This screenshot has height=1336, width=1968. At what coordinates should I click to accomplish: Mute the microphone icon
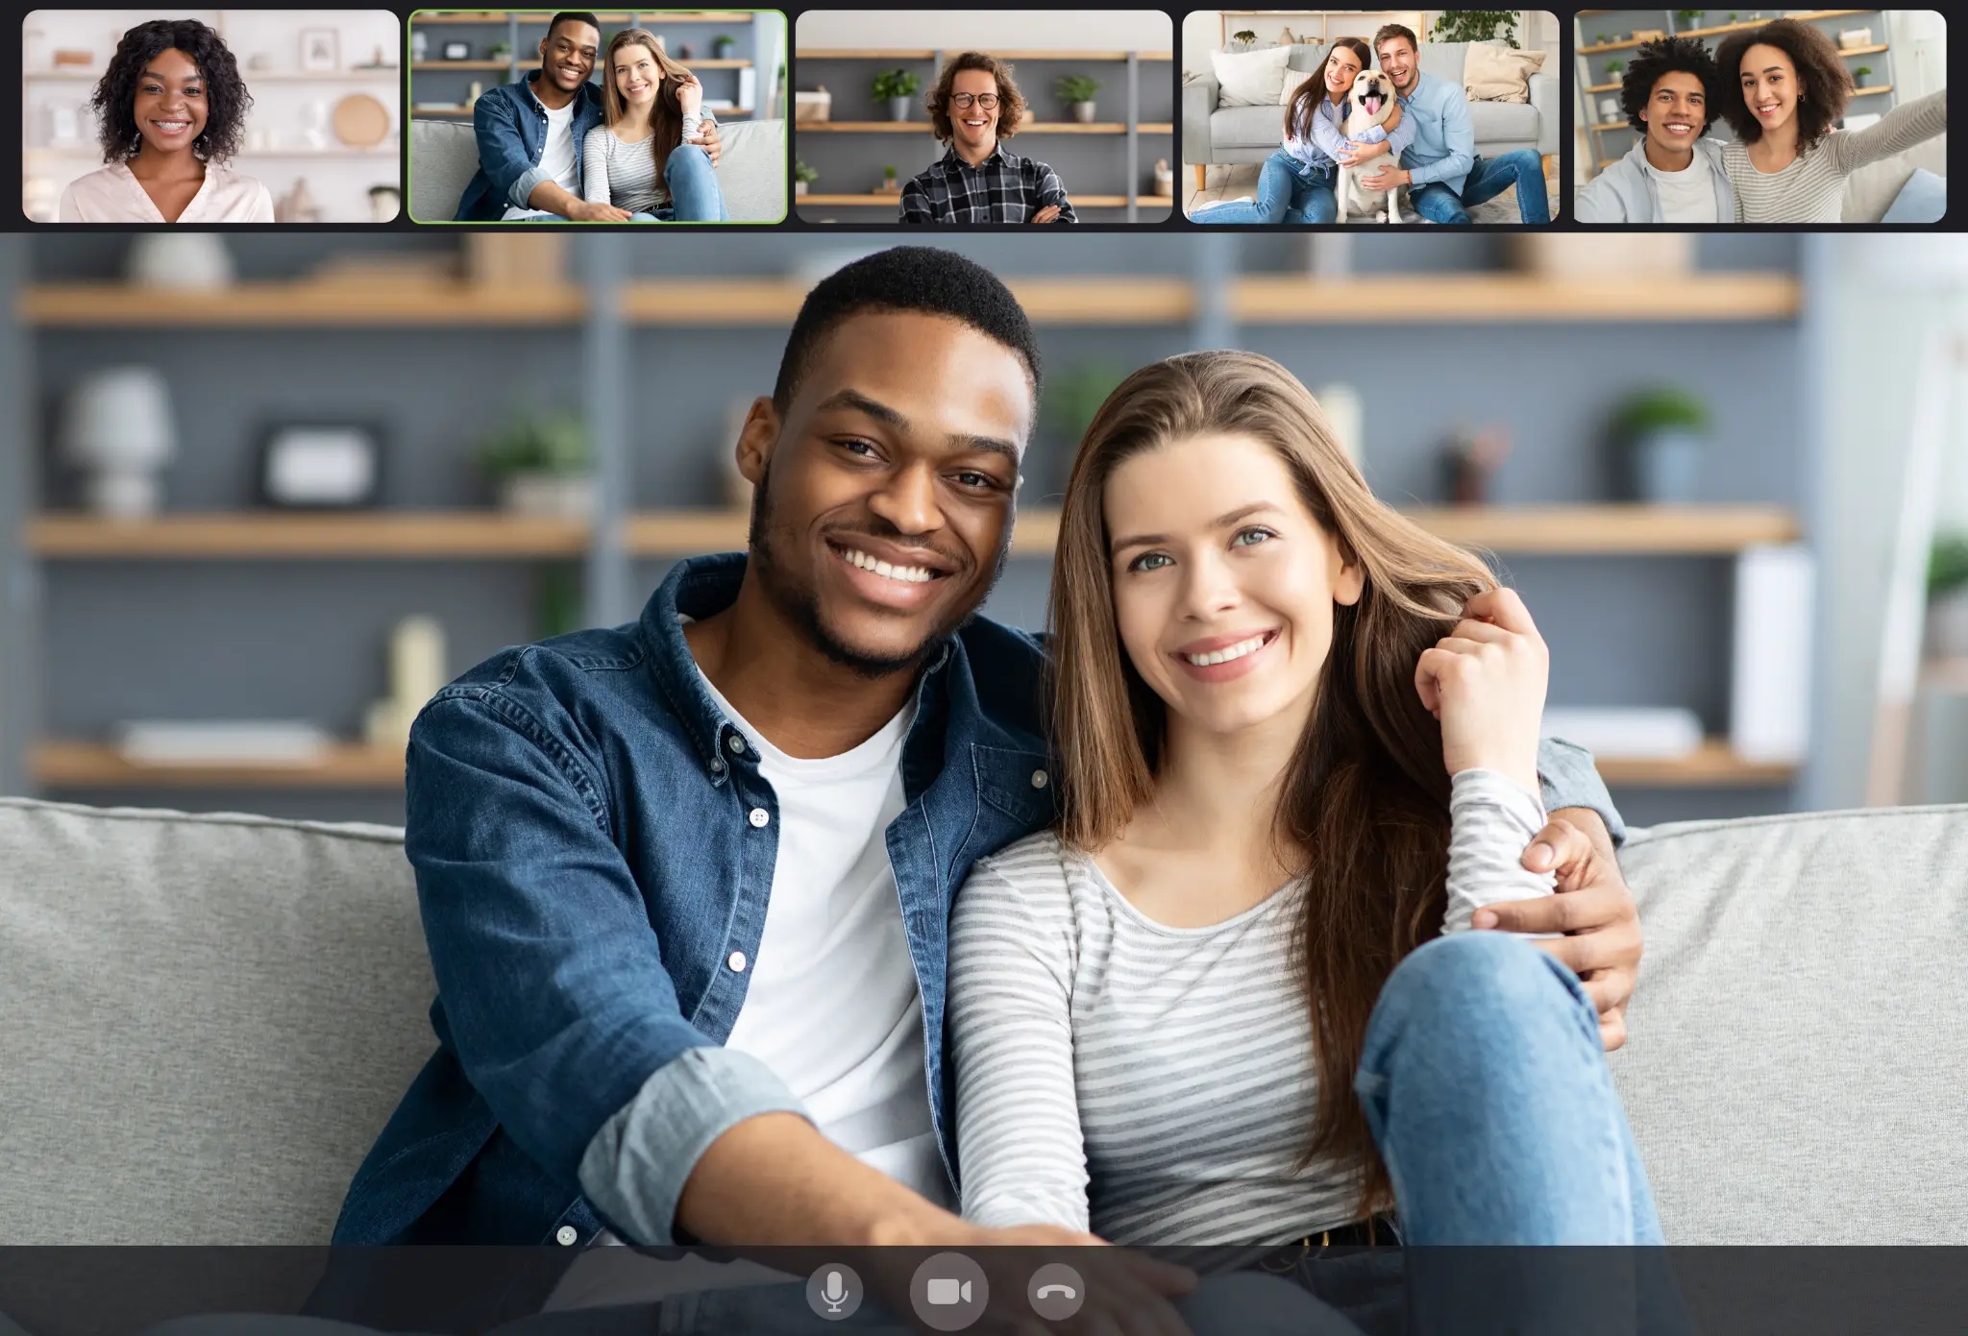[834, 1291]
